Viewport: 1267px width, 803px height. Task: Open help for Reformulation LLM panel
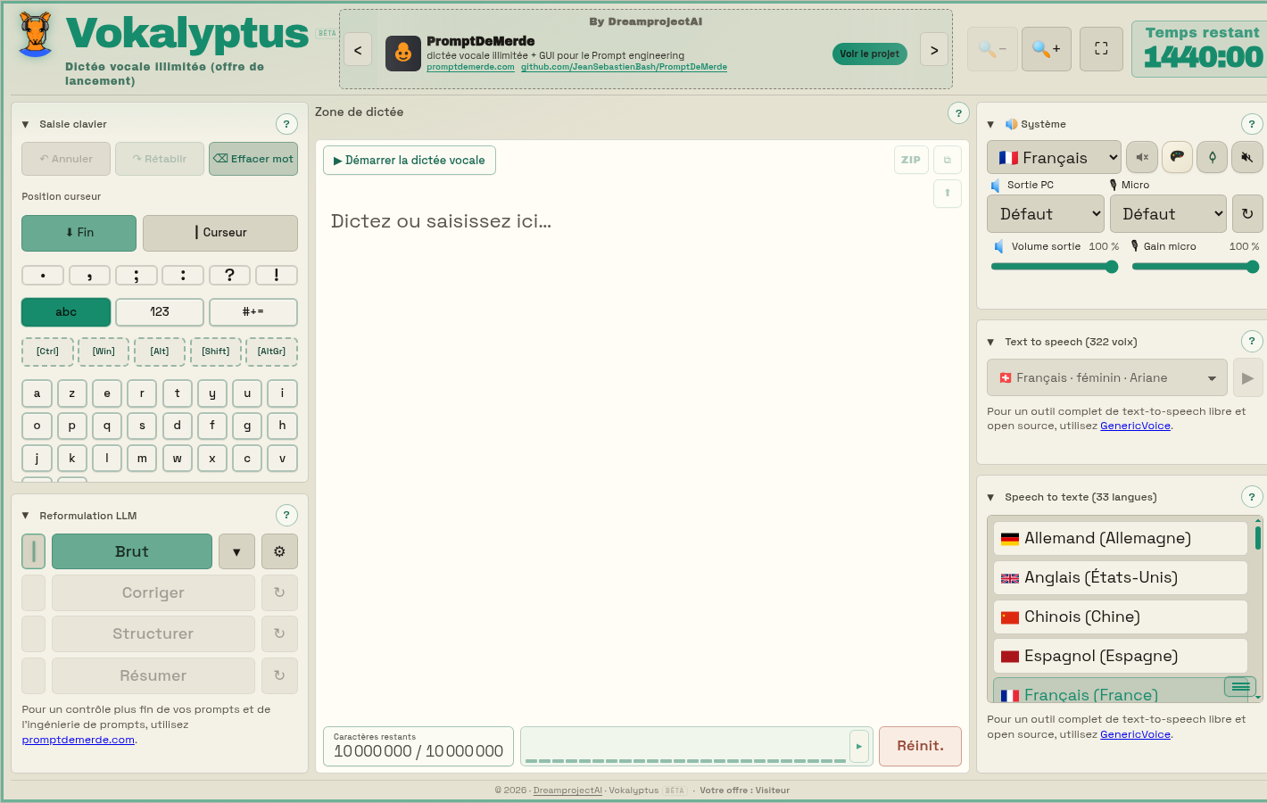[x=286, y=515]
